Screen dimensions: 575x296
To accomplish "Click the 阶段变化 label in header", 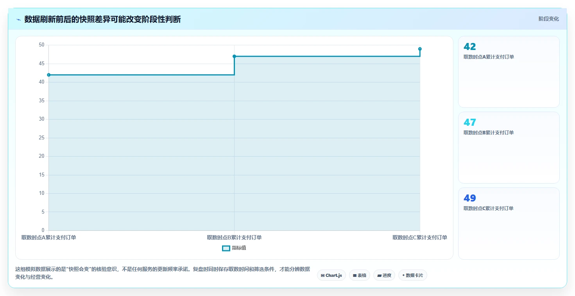I will pos(548,19).
